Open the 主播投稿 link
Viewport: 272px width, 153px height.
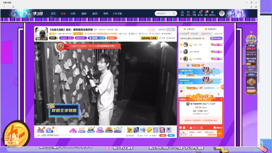coord(189,29)
